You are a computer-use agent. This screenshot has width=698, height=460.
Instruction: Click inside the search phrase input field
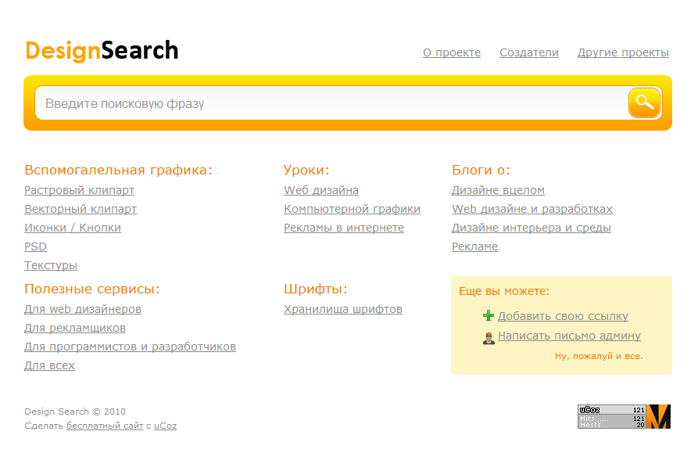tap(313, 102)
